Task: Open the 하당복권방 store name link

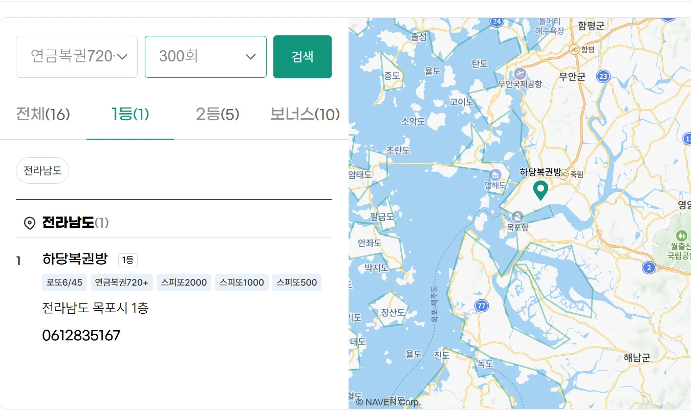Action: tap(75, 259)
